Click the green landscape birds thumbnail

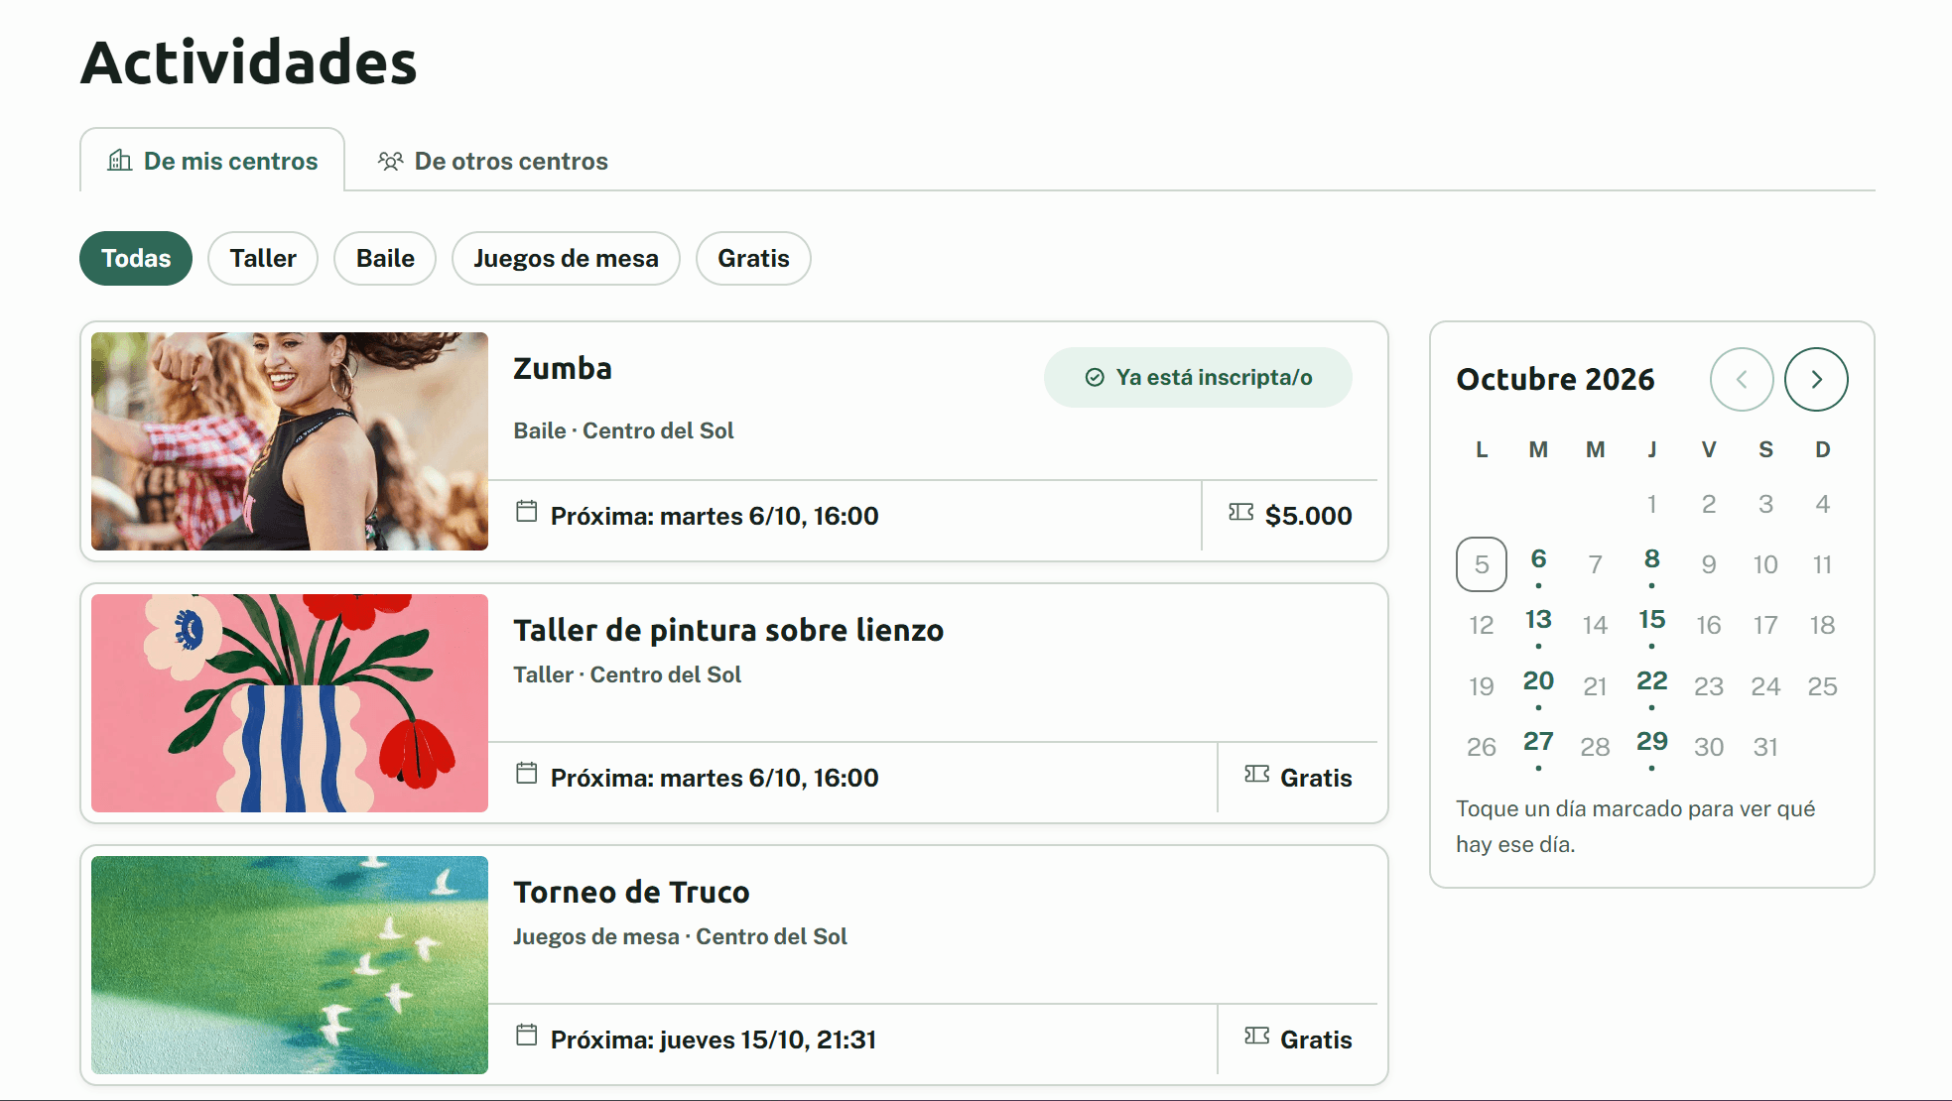click(x=290, y=965)
